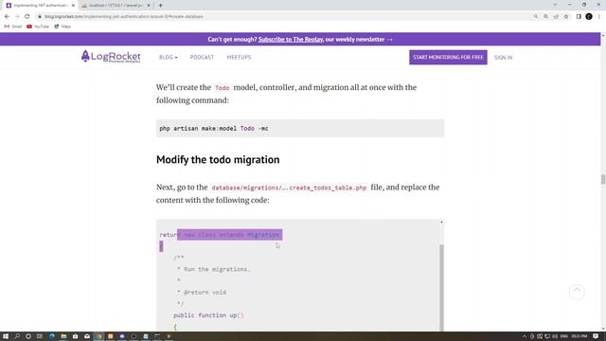Click the highlighted new class extends Migration line

click(229, 235)
